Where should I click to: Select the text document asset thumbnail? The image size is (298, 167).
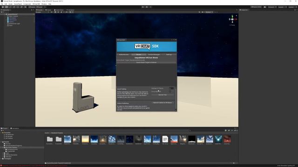coord(165,139)
